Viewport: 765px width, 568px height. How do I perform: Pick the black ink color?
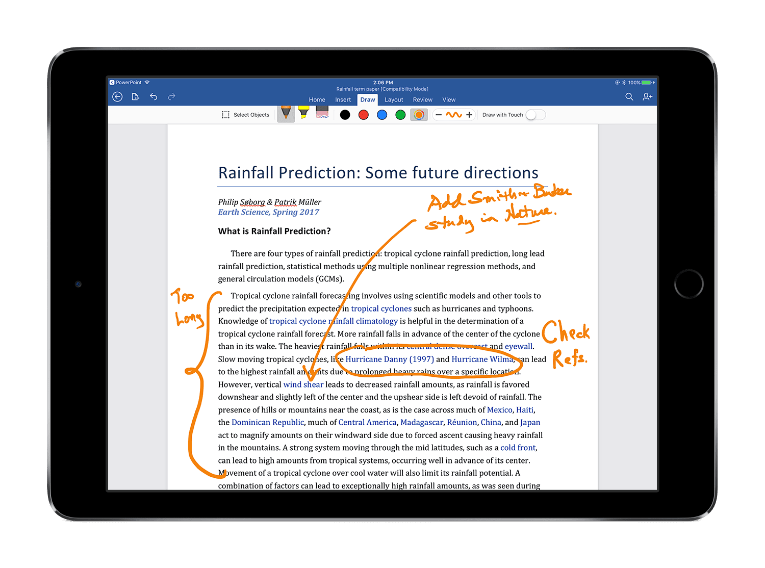point(345,115)
